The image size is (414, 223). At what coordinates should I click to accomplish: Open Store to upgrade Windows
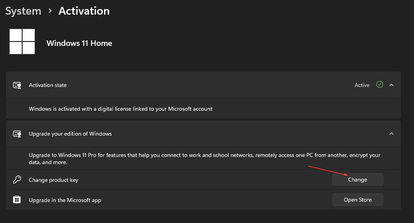click(357, 200)
